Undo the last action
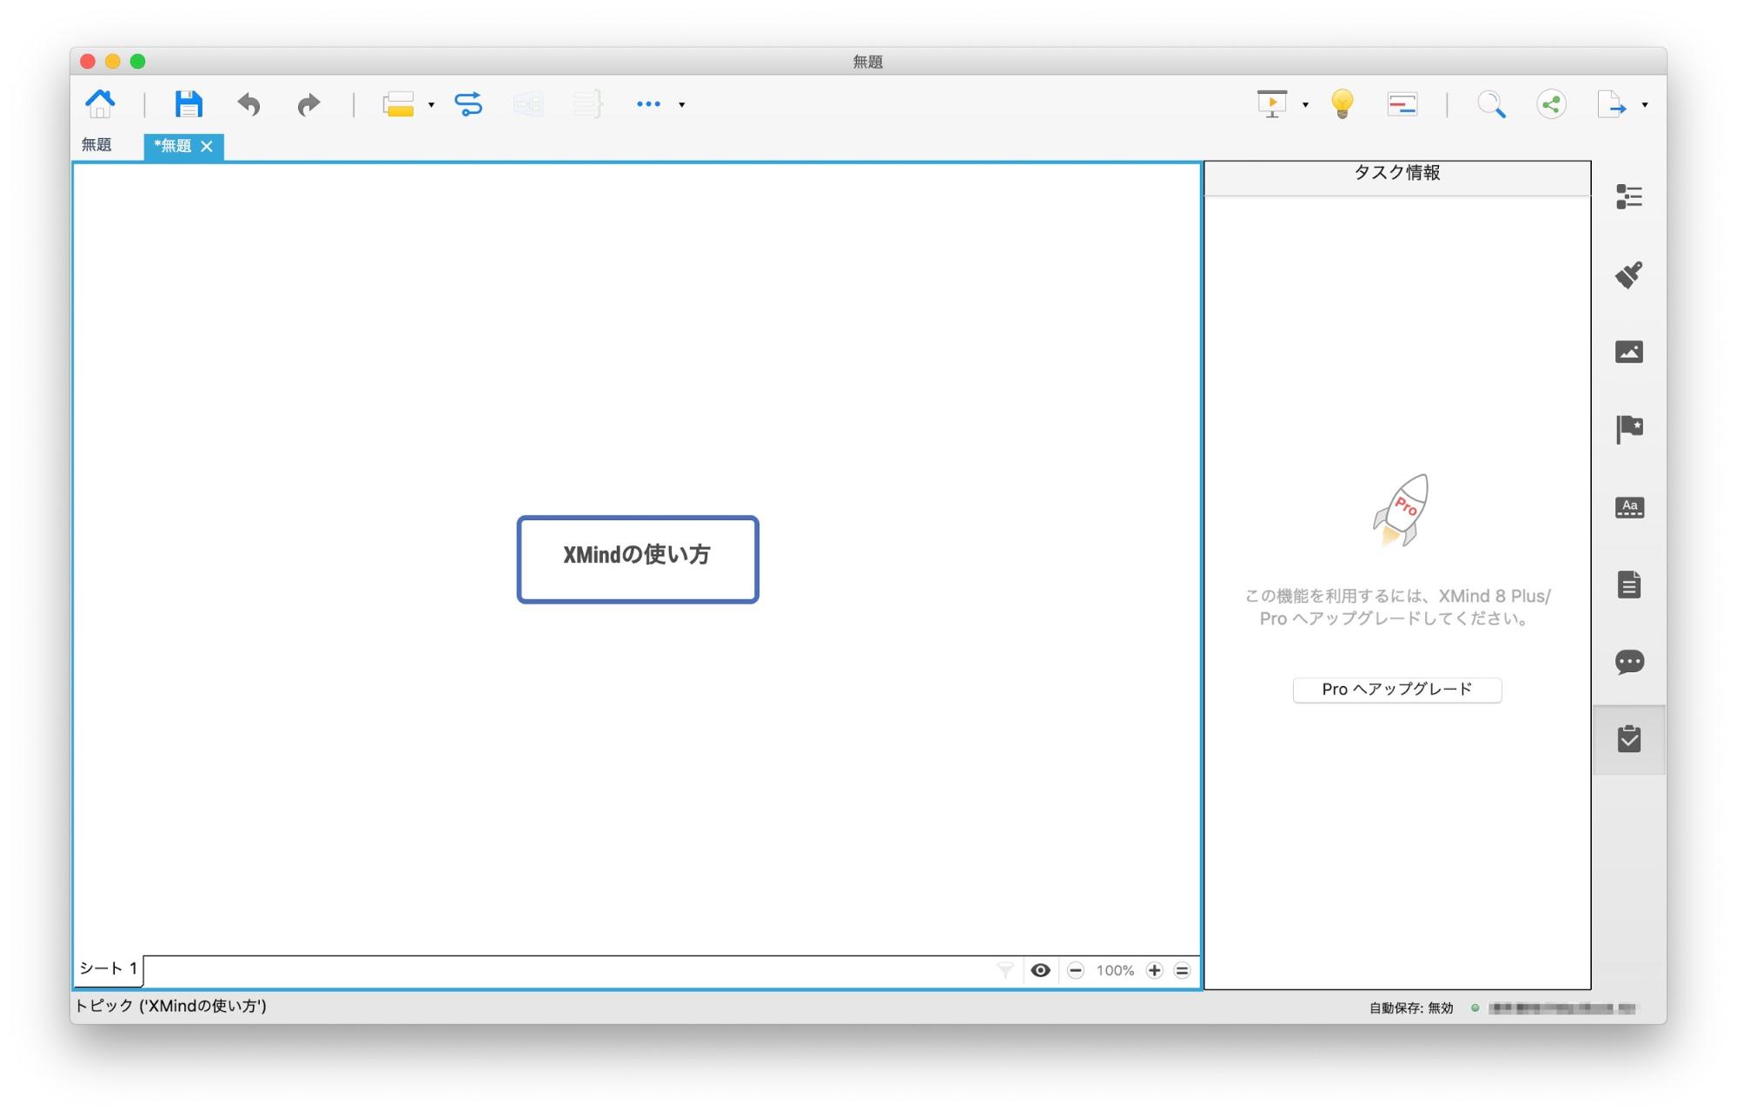 pyautogui.click(x=249, y=104)
